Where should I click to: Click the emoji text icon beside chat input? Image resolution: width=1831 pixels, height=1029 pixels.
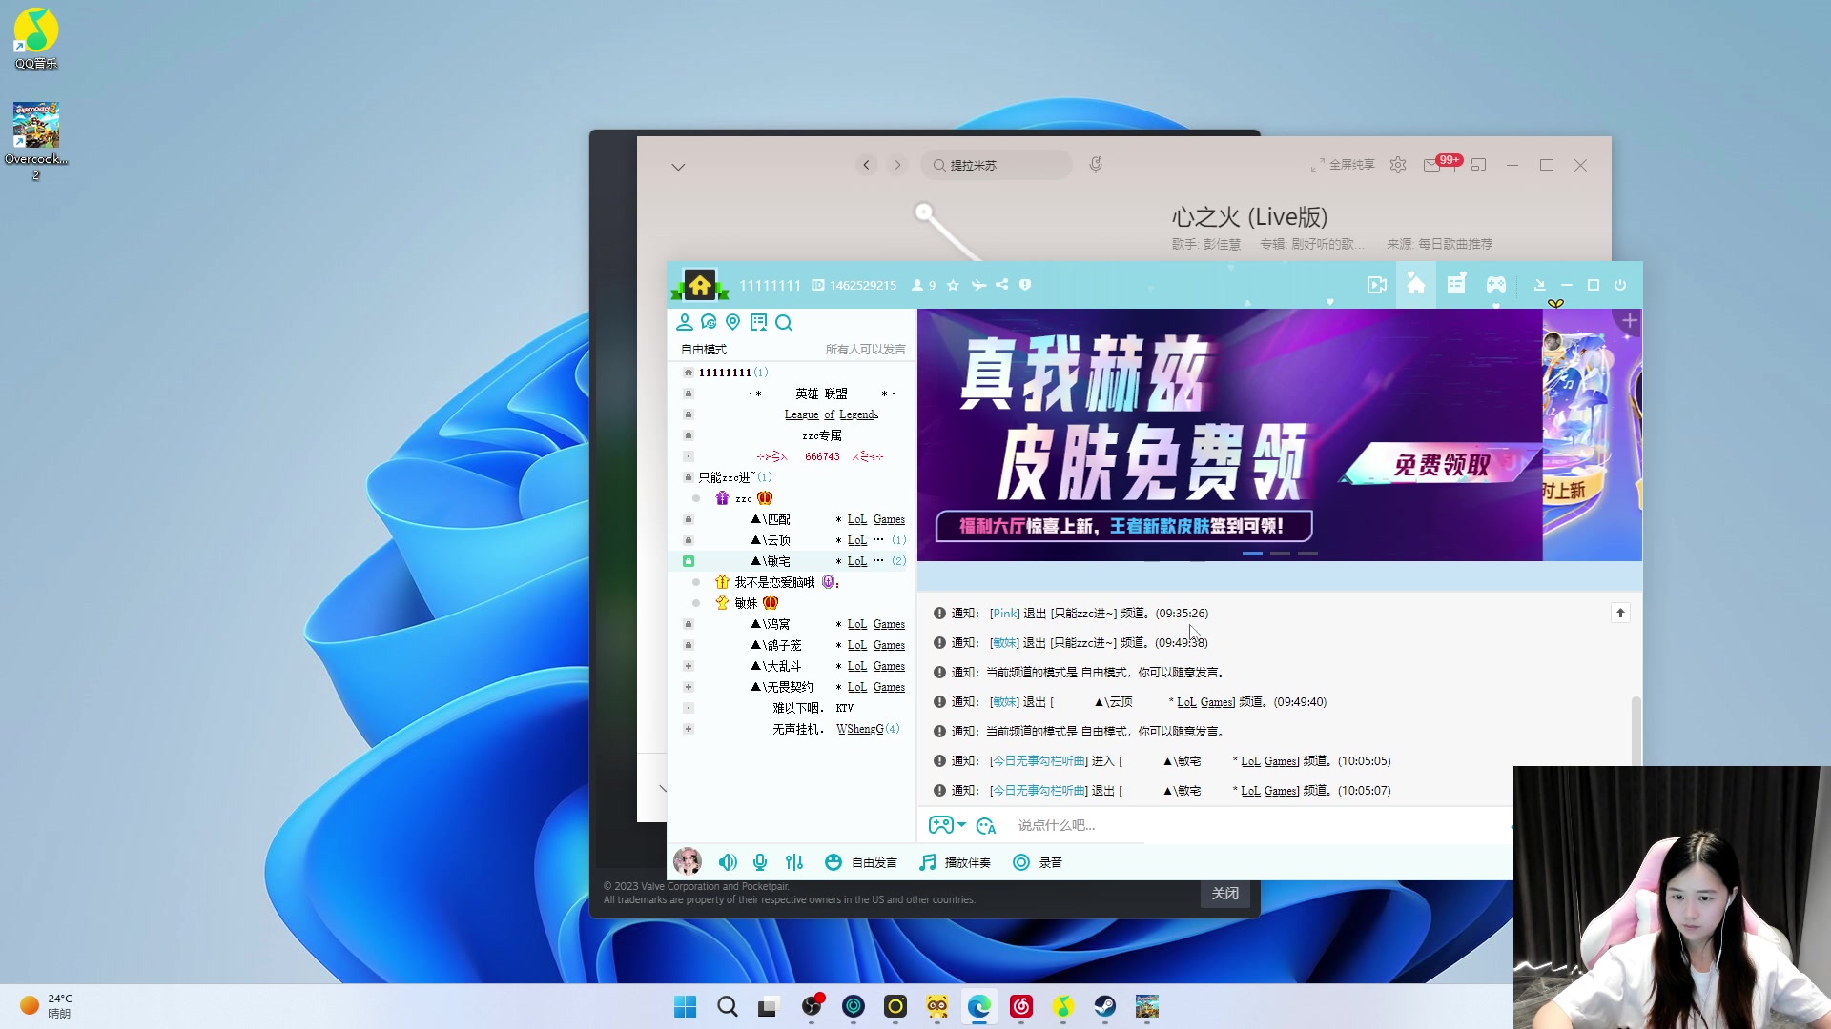(986, 825)
